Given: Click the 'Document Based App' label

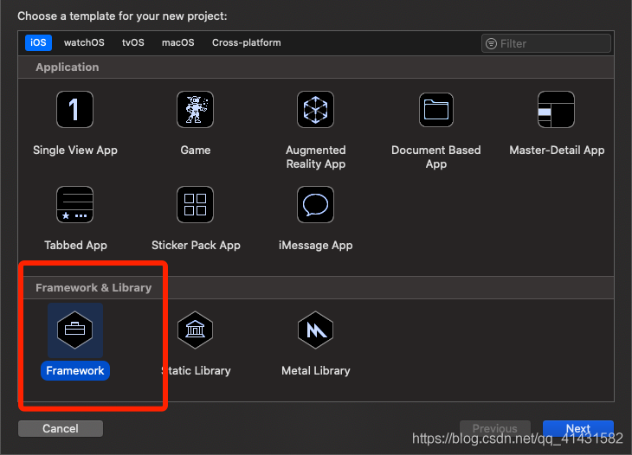Looking at the screenshot, I should click(x=436, y=157).
